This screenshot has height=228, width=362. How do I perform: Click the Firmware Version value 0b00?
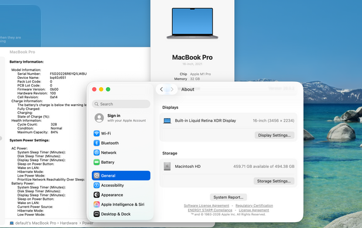(54, 89)
